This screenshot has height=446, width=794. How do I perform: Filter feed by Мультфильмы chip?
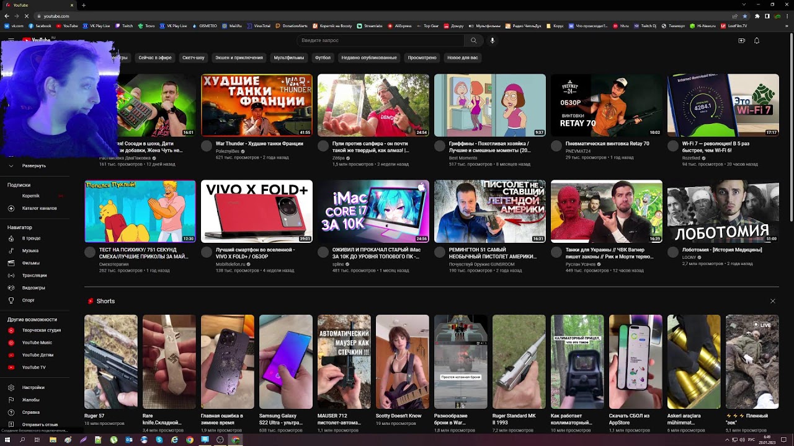pyautogui.click(x=289, y=58)
